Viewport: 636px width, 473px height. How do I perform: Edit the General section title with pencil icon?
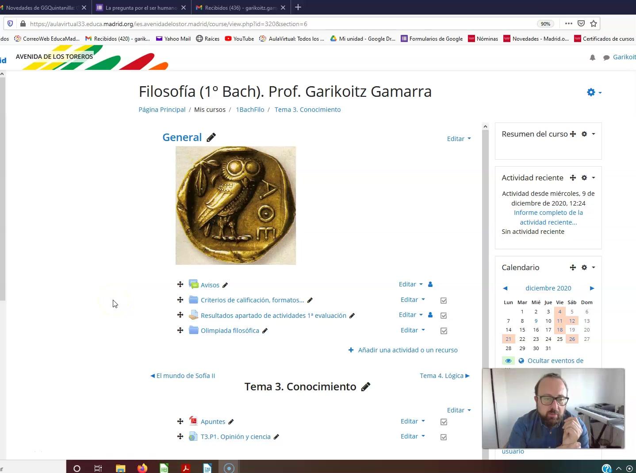click(x=211, y=137)
